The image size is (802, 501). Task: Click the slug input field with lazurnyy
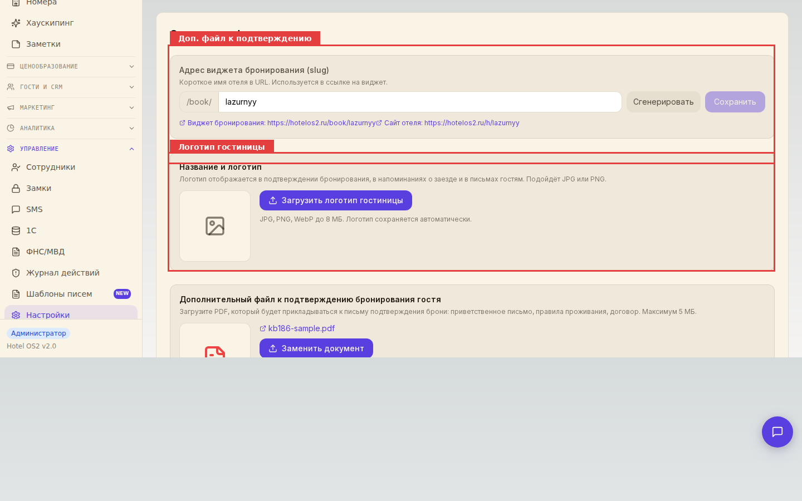(x=420, y=102)
